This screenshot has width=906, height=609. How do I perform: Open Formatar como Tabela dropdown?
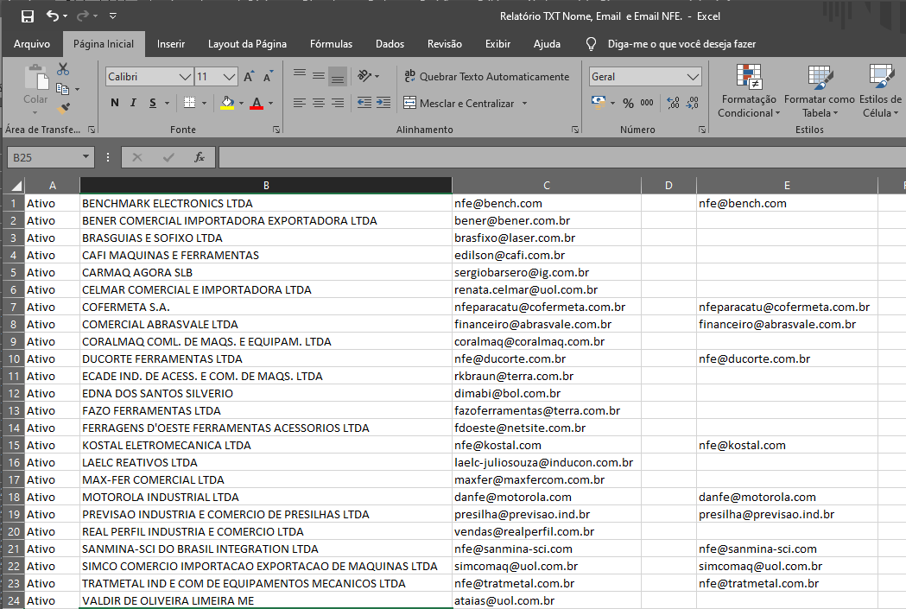[820, 91]
